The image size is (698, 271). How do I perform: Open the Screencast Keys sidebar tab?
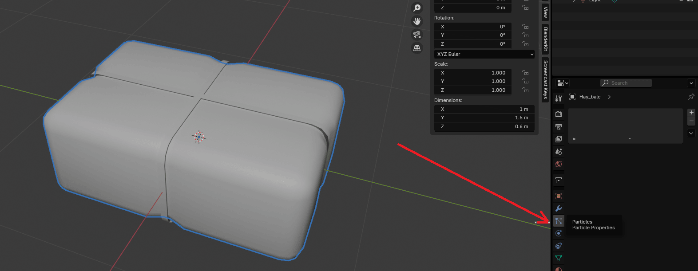[545, 79]
